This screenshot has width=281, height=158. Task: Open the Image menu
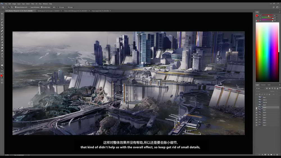pyautogui.click(x=14, y=4)
